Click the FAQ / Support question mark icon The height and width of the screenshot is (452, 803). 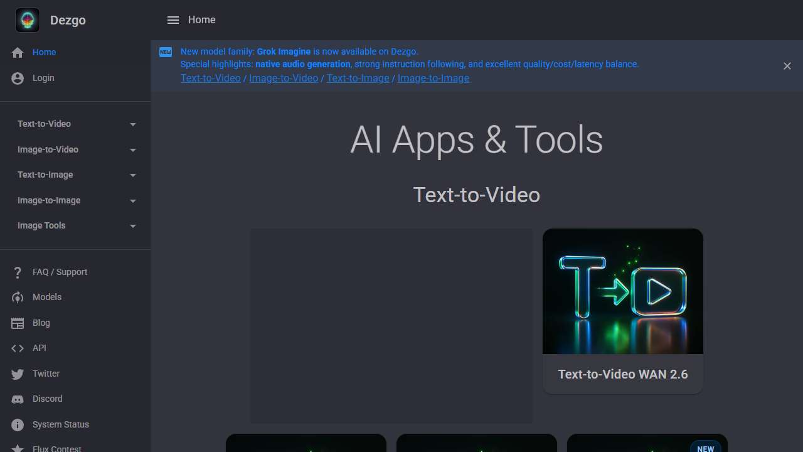click(18, 272)
